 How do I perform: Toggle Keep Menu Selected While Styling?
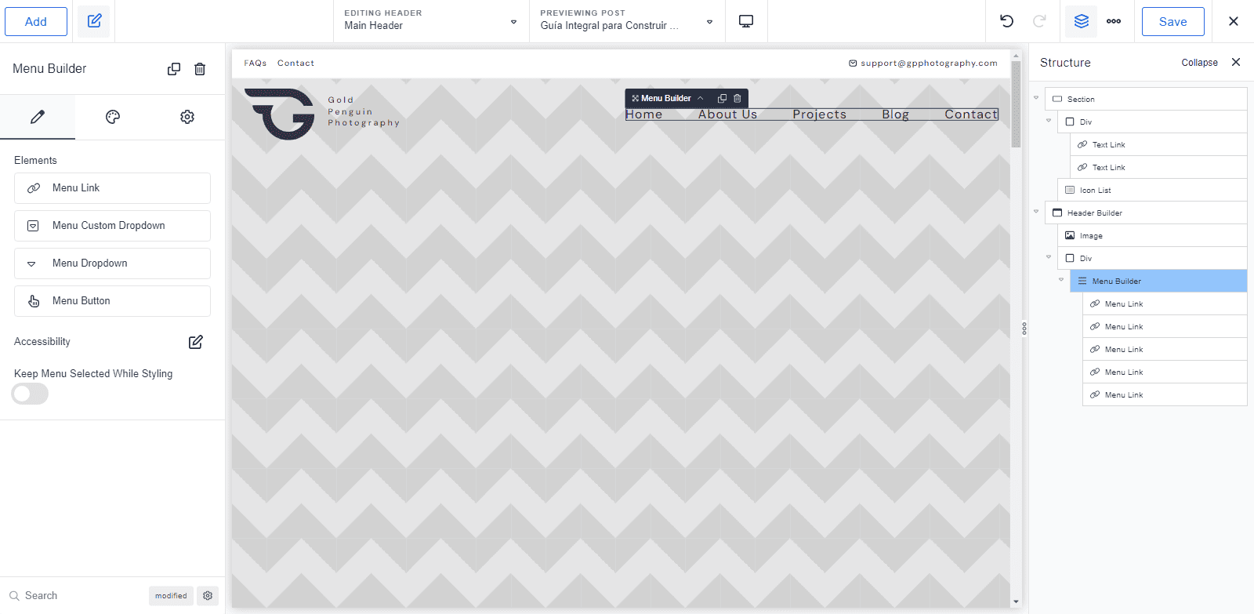point(30,394)
